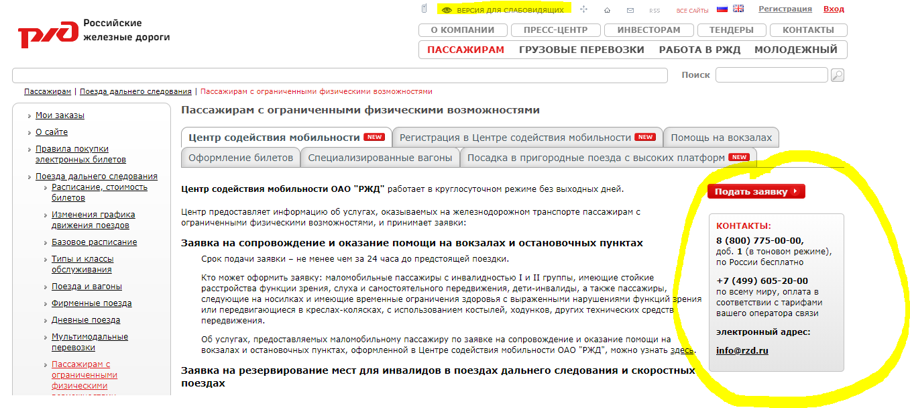Viewport: 910px width, 408px height.
Task: Open the mobile version phone icon
Action: (x=424, y=9)
